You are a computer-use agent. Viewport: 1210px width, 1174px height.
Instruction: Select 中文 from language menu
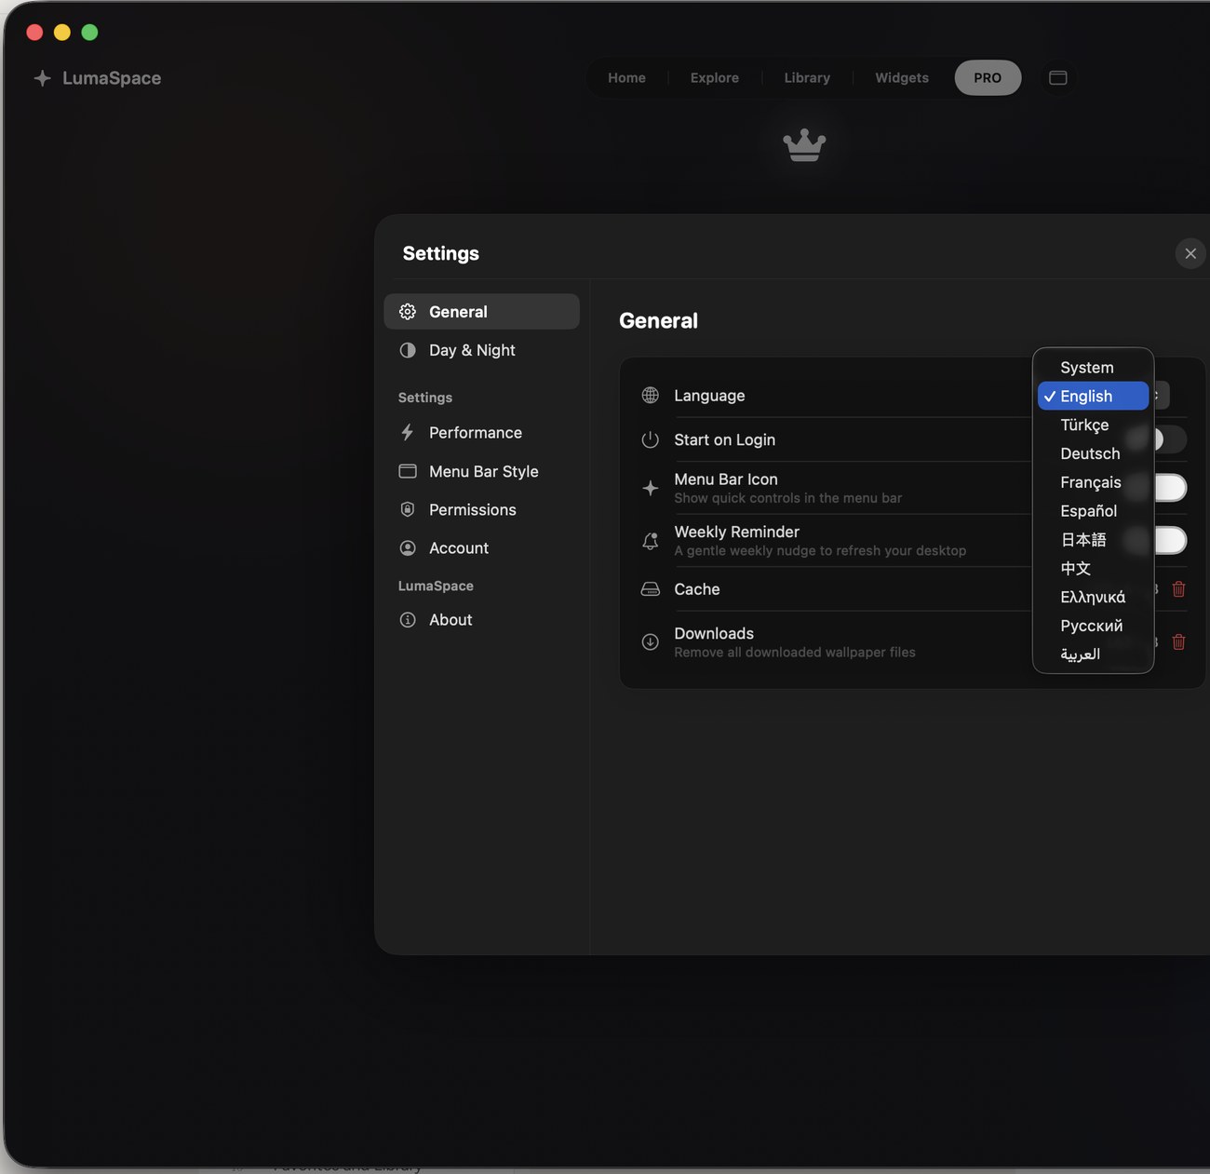(1093, 568)
